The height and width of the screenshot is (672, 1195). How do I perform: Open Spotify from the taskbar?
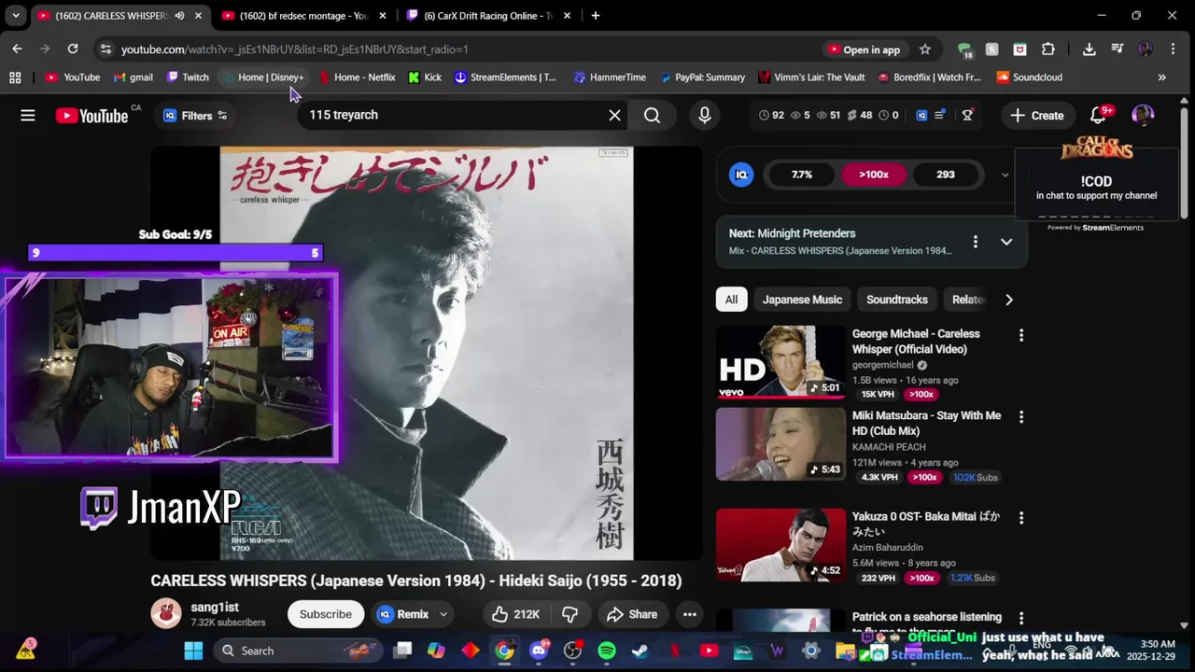[x=607, y=651]
